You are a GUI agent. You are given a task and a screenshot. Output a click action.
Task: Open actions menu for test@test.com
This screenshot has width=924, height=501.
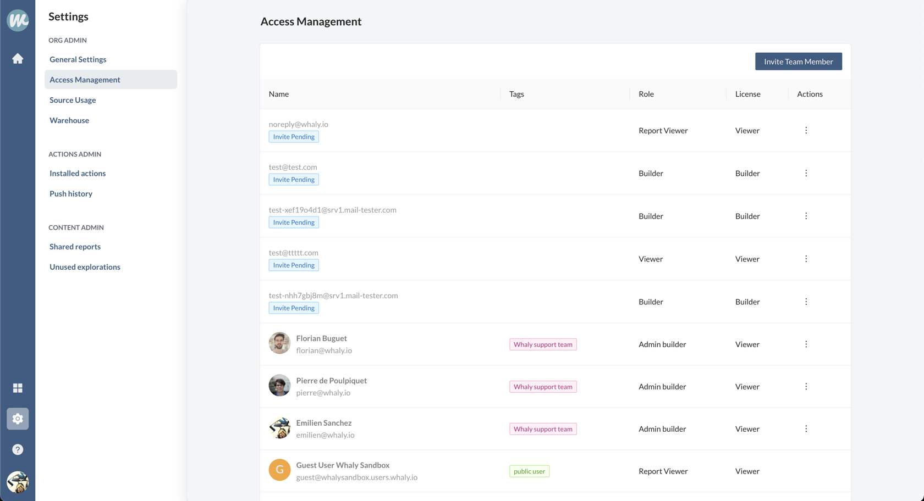806,174
